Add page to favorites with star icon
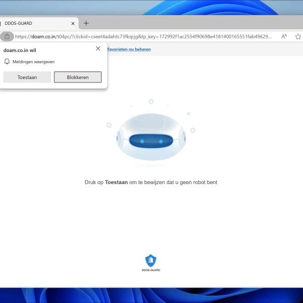This screenshot has width=303, height=303. 298,36
